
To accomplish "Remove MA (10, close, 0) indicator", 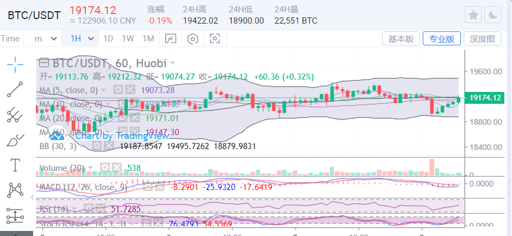I will [x=134, y=104].
